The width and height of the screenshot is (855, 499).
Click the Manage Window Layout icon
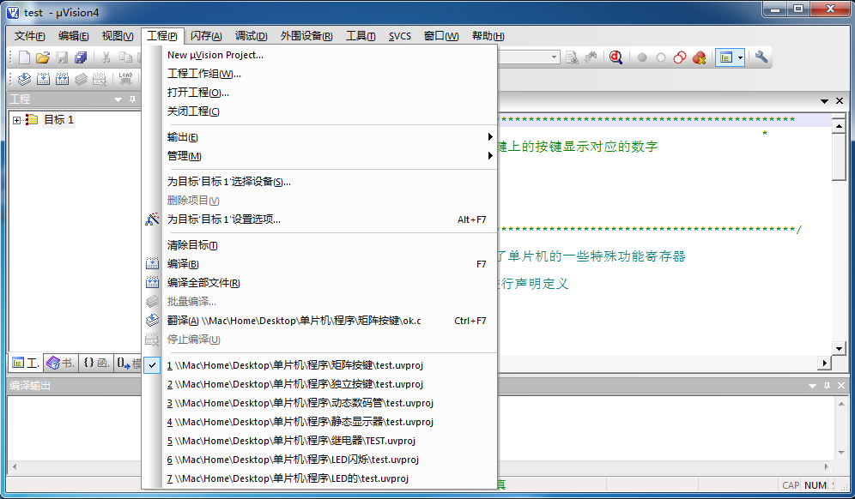[x=728, y=57]
